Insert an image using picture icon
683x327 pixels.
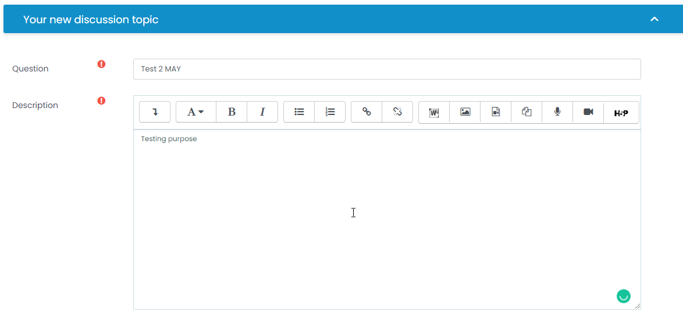pos(465,112)
